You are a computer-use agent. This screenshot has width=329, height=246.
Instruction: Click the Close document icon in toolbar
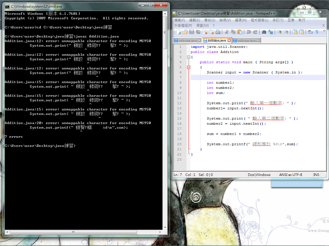pyautogui.click(x=205, y=32)
